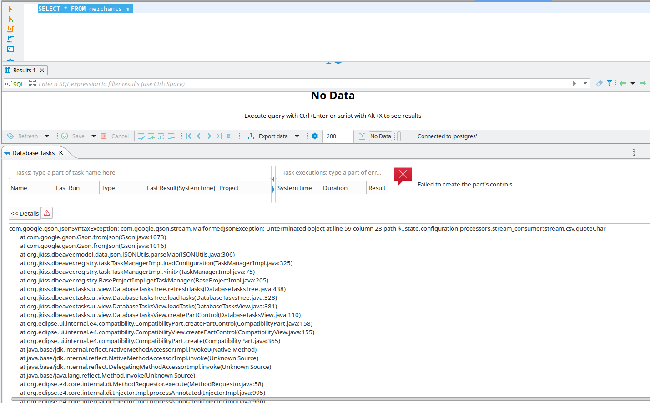This screenshot has width=650, height=403.
Task: Open the Refresh dropdown menu
Action: click(x=47, y=136)
